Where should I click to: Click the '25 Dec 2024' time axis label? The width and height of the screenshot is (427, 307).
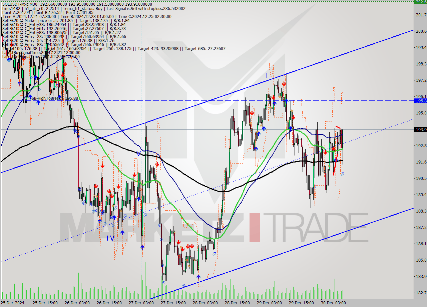(x=13, y=303)
